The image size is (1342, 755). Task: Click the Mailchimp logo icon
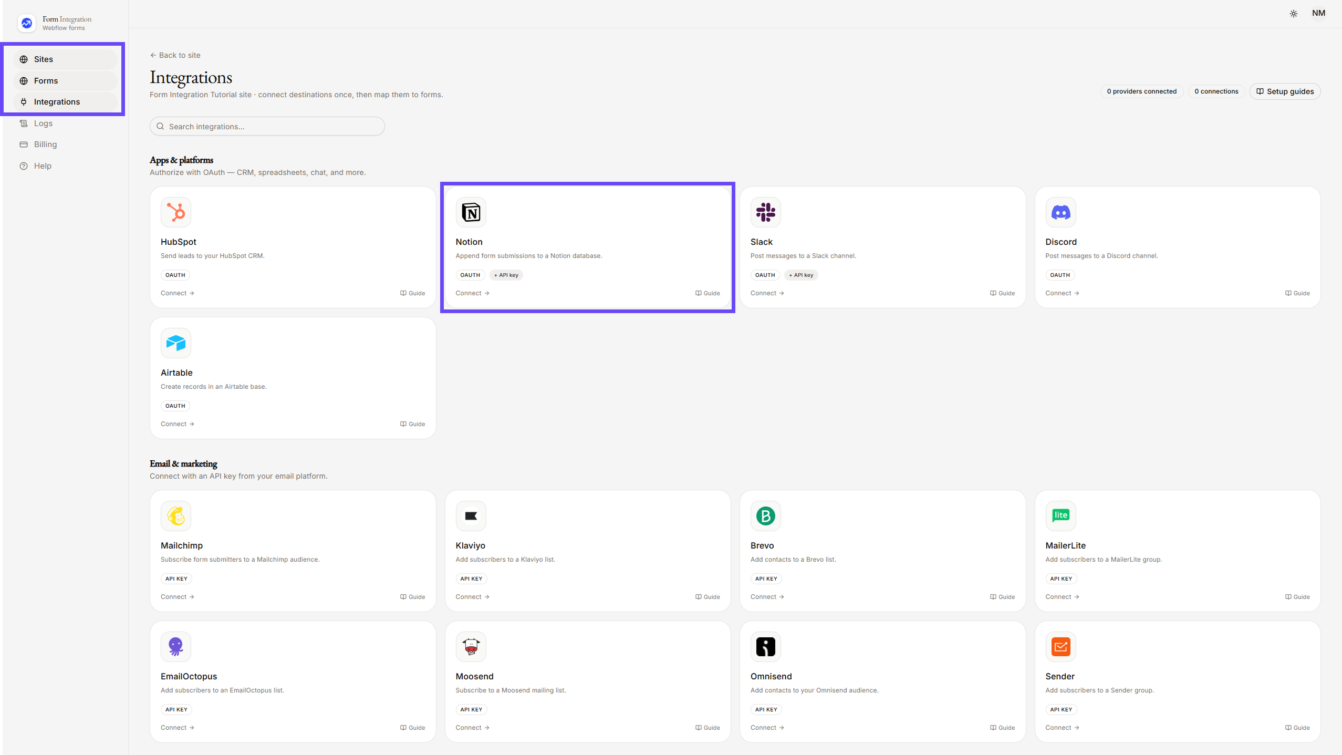176,516
